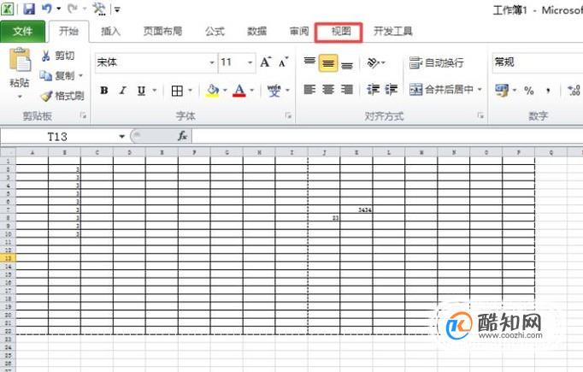This screenshot has width=583, height=372.
Task: Open the Name Box dropdown arrow
Action: point(121,137)
